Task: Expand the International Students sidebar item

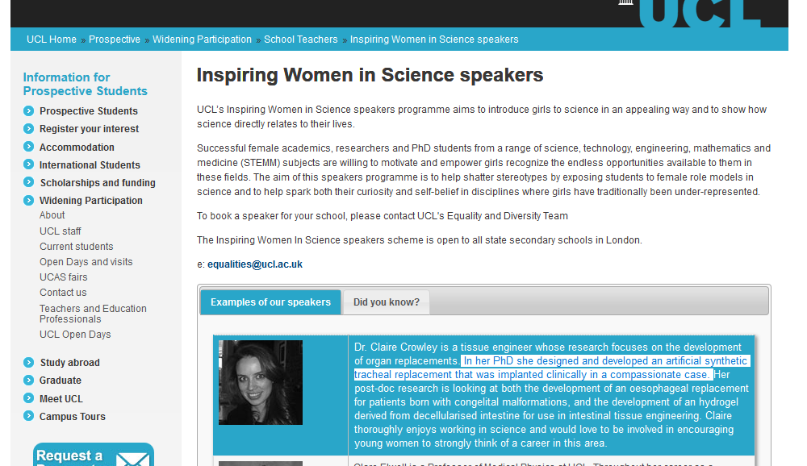Action: 29,165
